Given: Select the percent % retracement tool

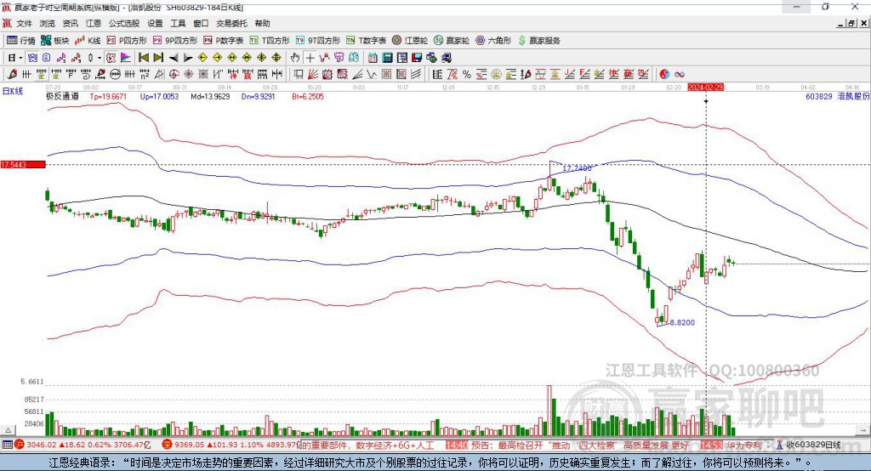Looking at the screenshot, I should point(467,74).
